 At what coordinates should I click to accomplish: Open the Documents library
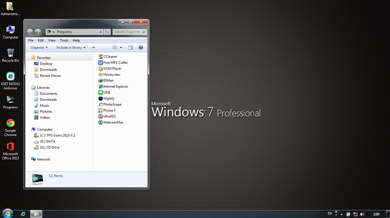click(46, 94)
